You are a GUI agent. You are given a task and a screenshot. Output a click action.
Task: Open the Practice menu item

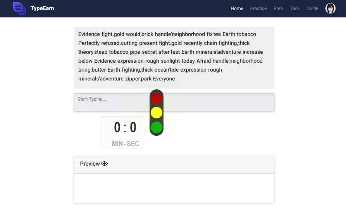[x=258, y=9]
